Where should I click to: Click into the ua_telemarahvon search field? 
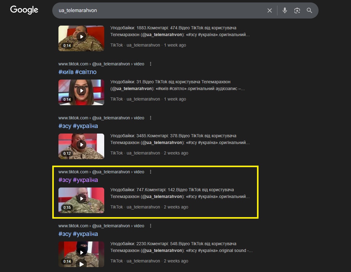(155, 10)
